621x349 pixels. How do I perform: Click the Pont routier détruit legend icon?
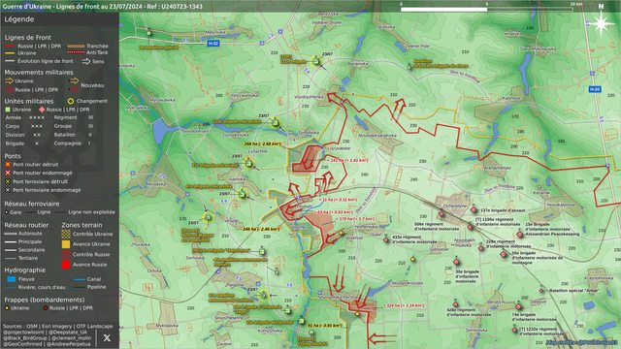[8, 164]
